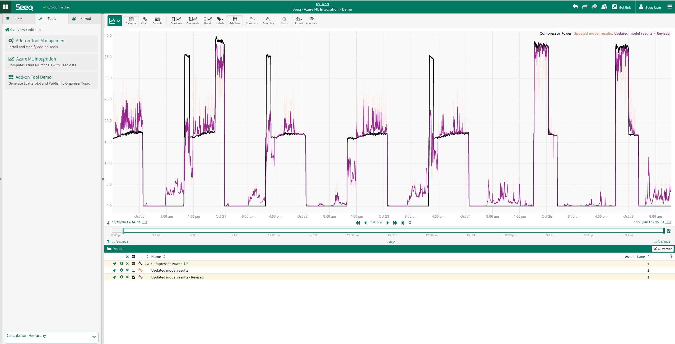Screen dimensions: 675x344
Task: Uncheck Updated model results - Revised checkbox
Action: point(133,277)
